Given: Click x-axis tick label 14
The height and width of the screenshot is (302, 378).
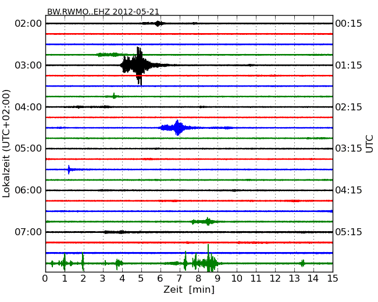Looking at the screenshot, I should (x=313, y=278).
